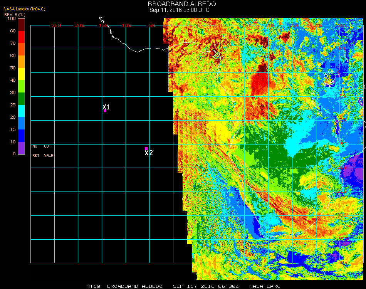Click the magenta X1 marker square
Viewport: 366px width, 289px height.
point(105,111)
